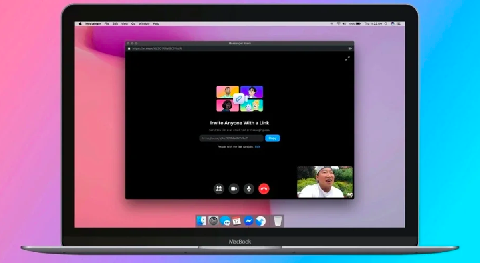Open Calendar from the dock
This screenshot has height=263, width=480.
[x=237, y=221]
